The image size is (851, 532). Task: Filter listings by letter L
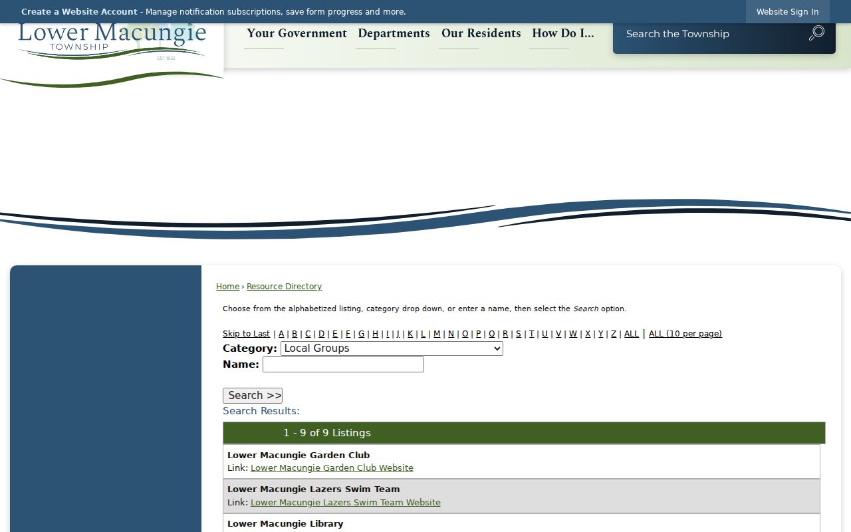point(423,334)
